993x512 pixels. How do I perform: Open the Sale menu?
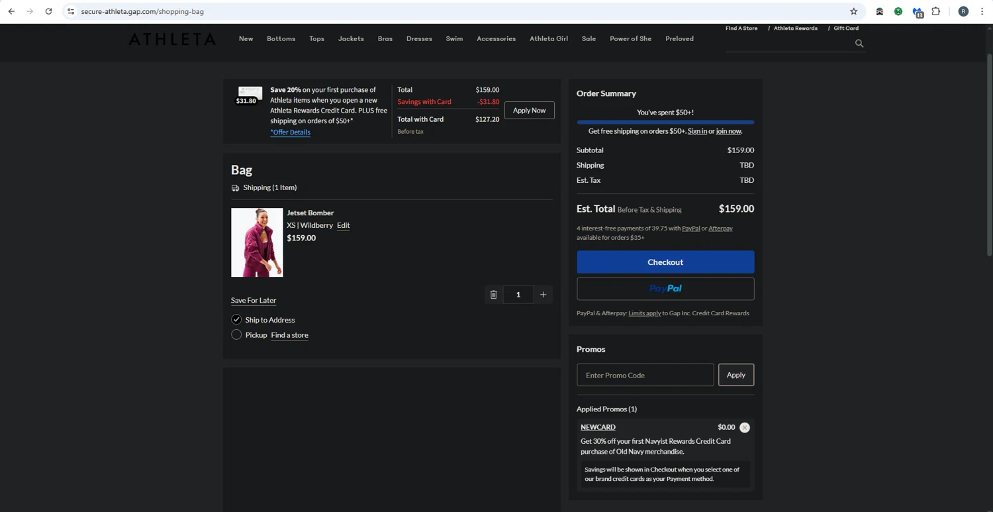point(589,38)
